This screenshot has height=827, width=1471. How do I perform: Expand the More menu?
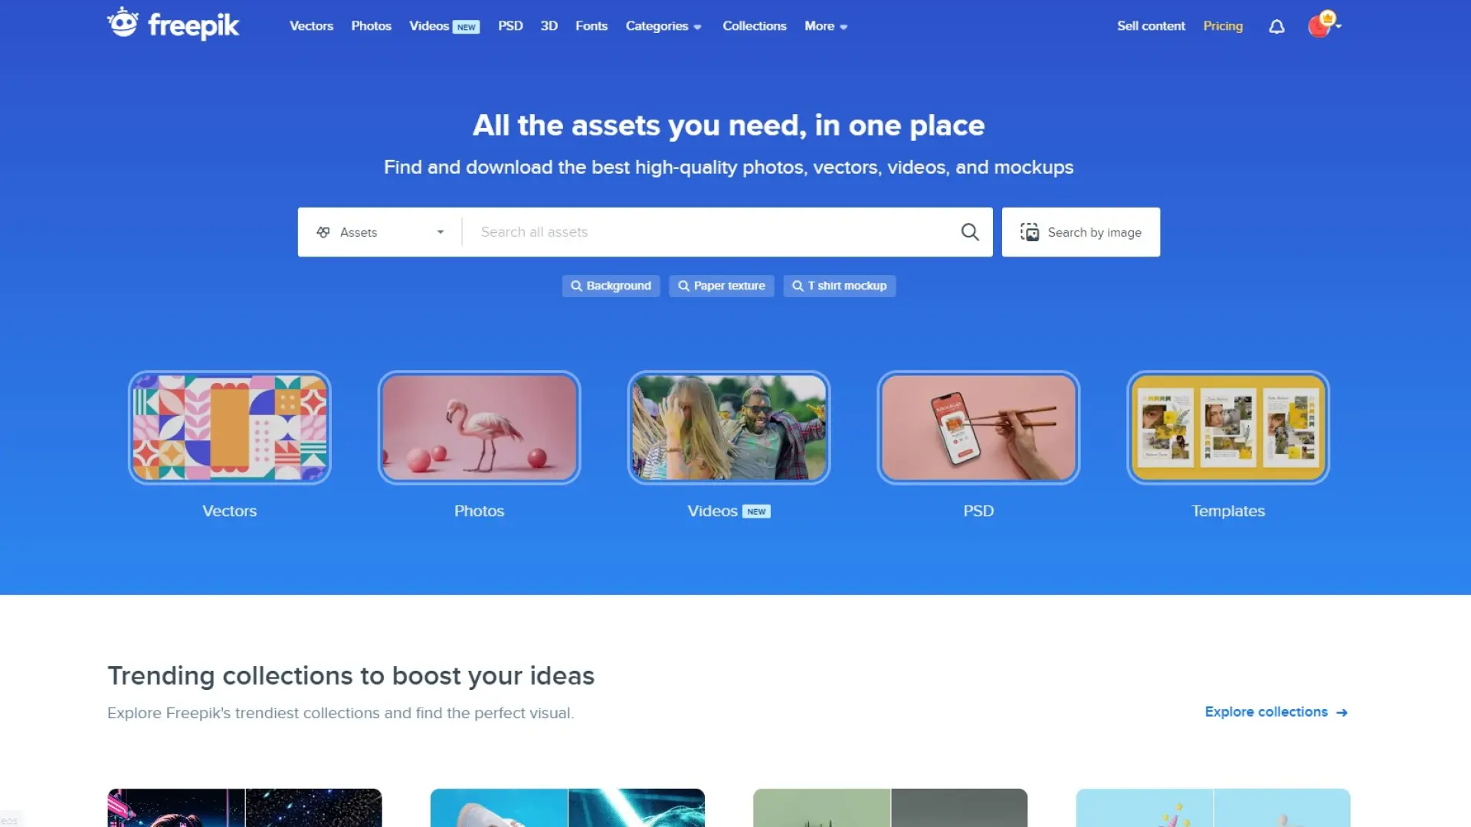826,26
